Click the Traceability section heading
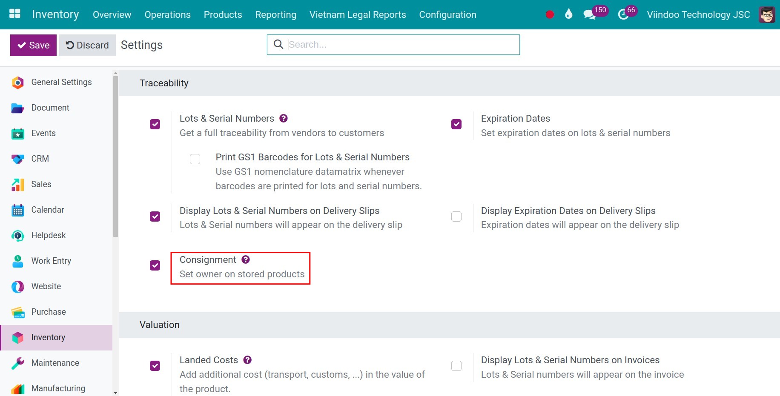 tap(164, 83)
